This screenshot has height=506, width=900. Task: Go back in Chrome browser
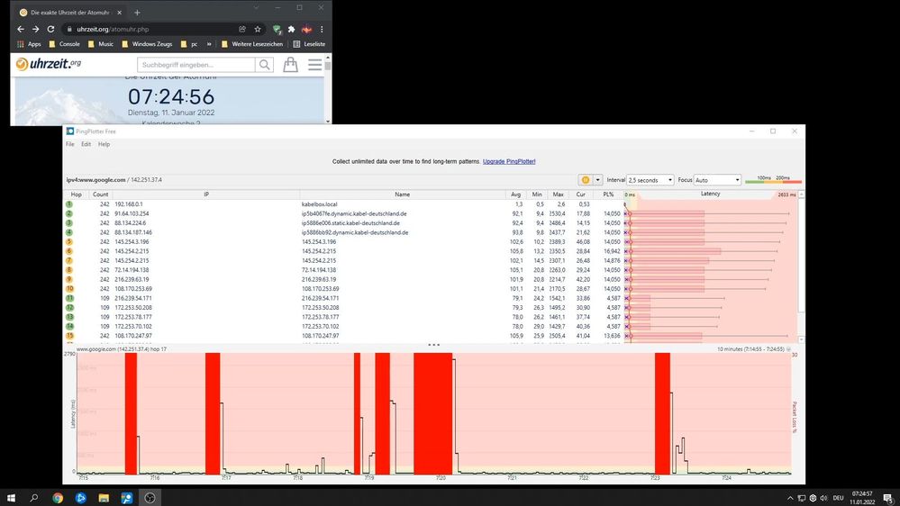[x=21, y=29]
